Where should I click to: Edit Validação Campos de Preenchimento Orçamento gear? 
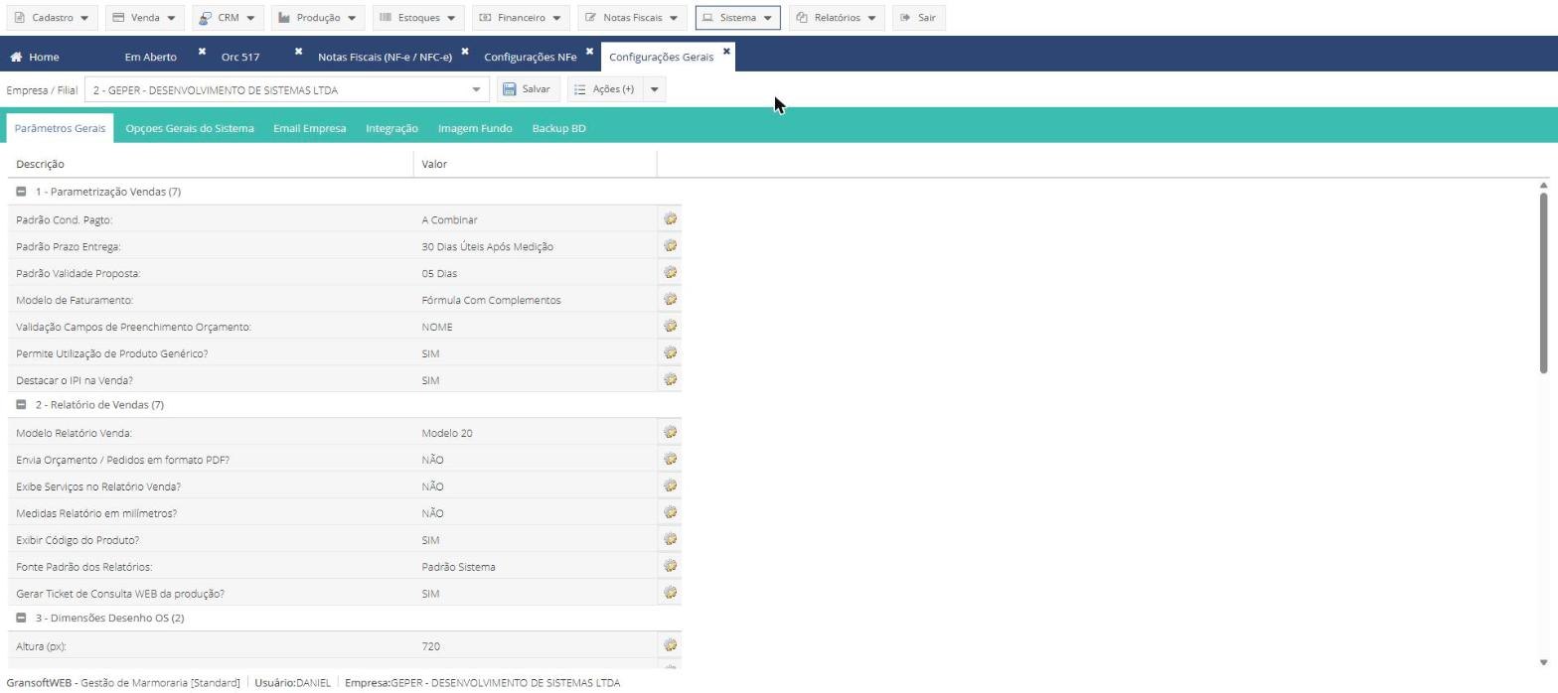coord(670,326)
